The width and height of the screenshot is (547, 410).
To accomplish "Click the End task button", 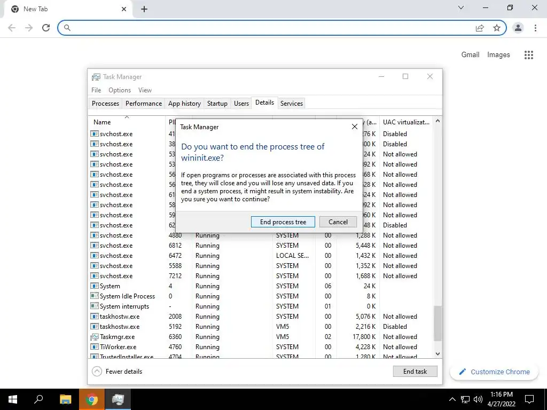I will click(x=415, y=372).
